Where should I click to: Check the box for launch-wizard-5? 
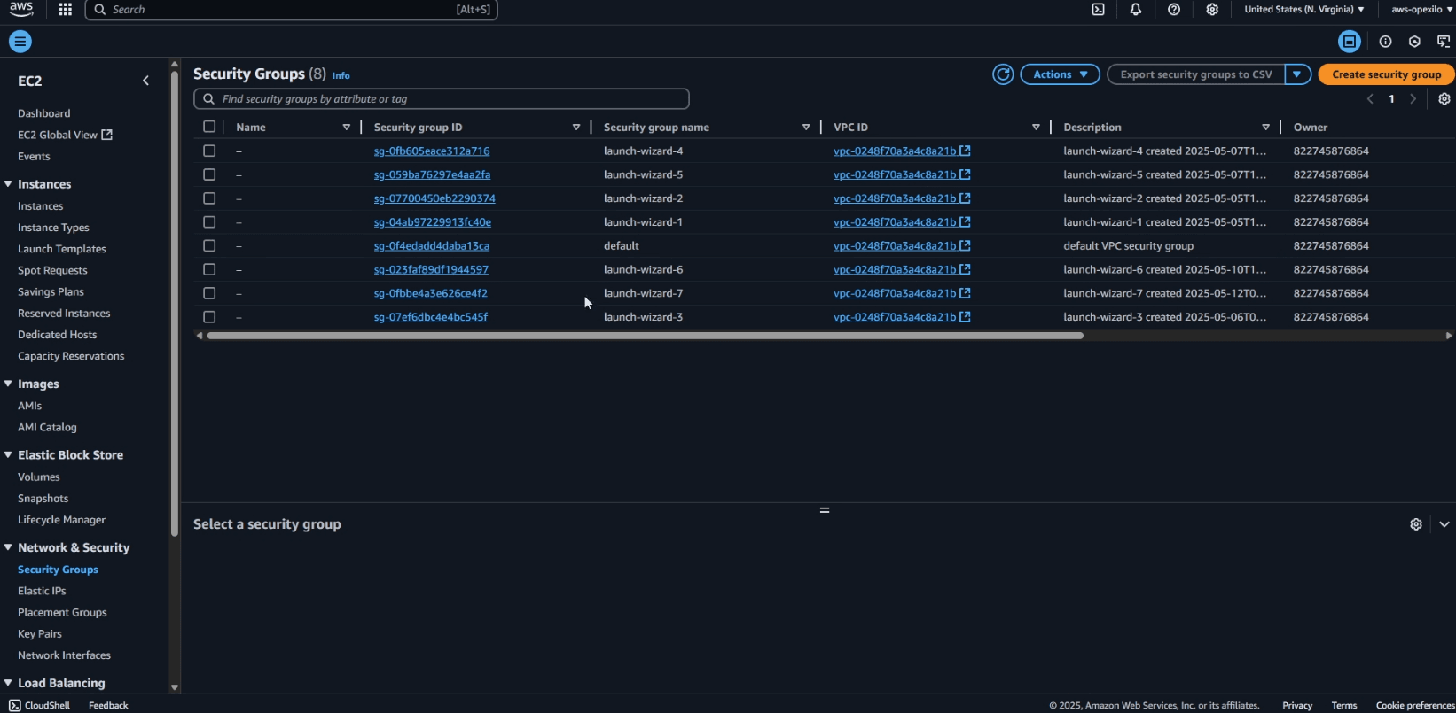209,174
